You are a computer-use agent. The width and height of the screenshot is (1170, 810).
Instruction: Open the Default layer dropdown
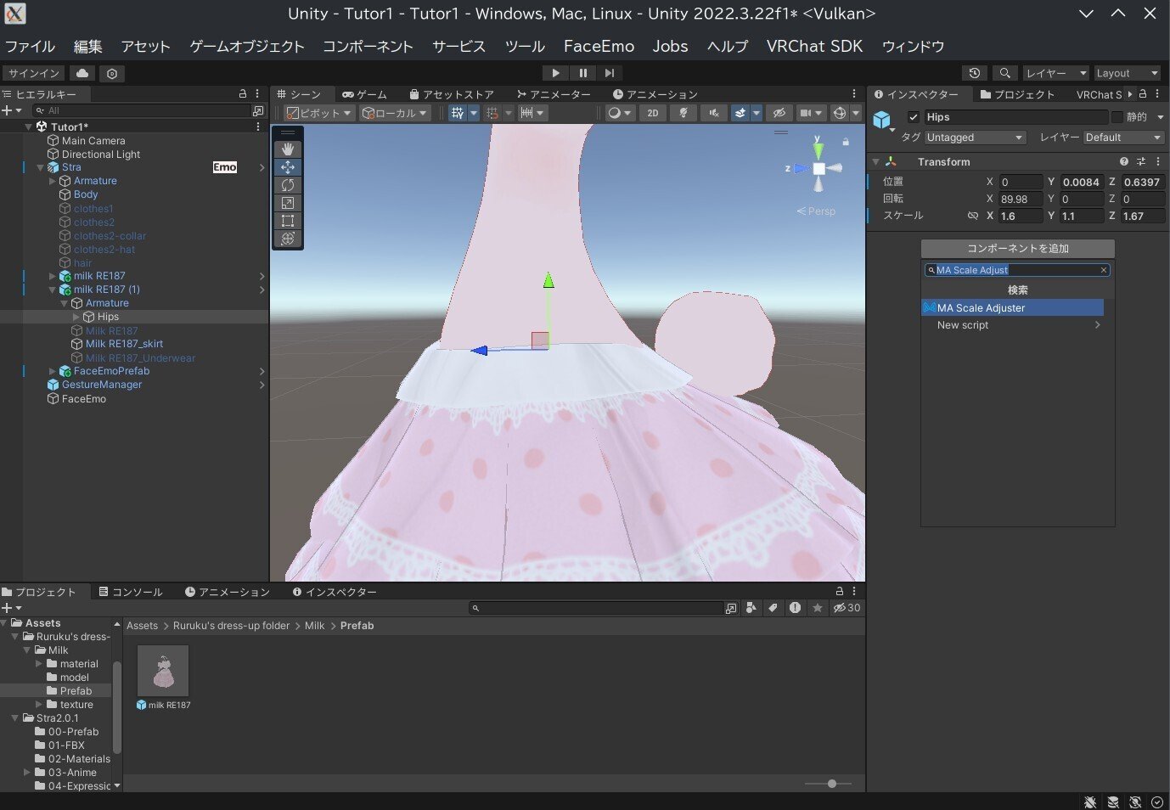pos(1122,137)
